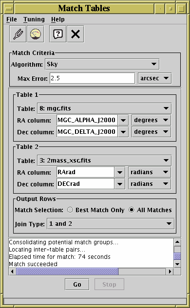This screenshot has width=190, height=308.
Task: Open the window menu icon in title bar
Action: tap(9, 8)
